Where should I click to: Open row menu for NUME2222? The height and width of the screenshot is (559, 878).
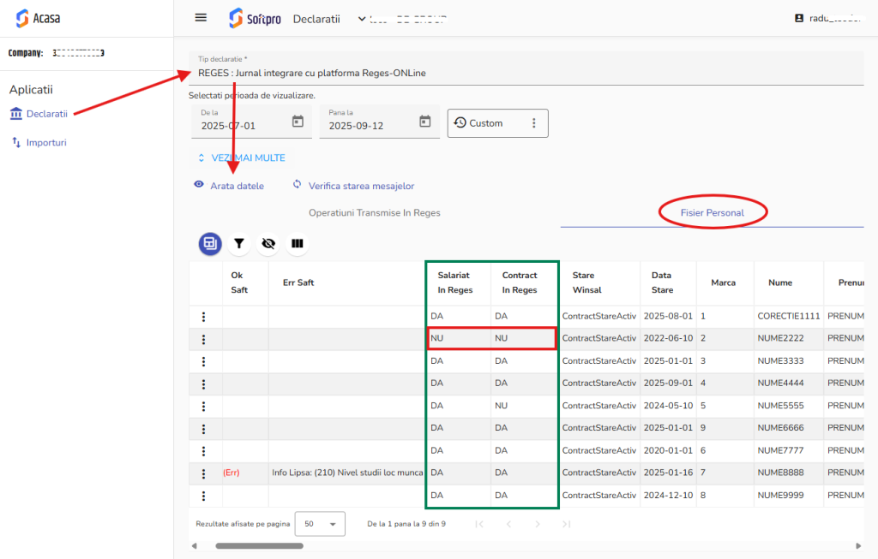pyautogui.click(x=204, y=339)
